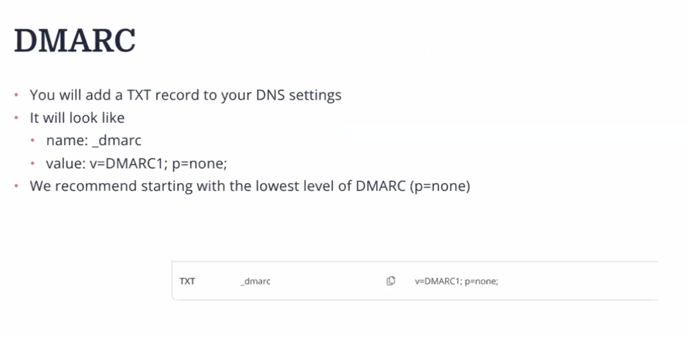Click the words "DNS settings" in first bullet
The image size is (687, 338).
coord(298,95)
